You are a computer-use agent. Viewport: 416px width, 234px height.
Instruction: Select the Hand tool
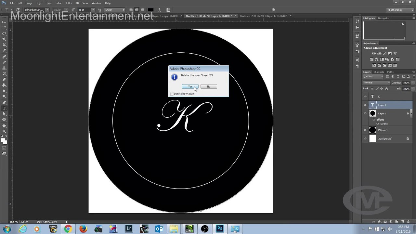tap(4, 125)
